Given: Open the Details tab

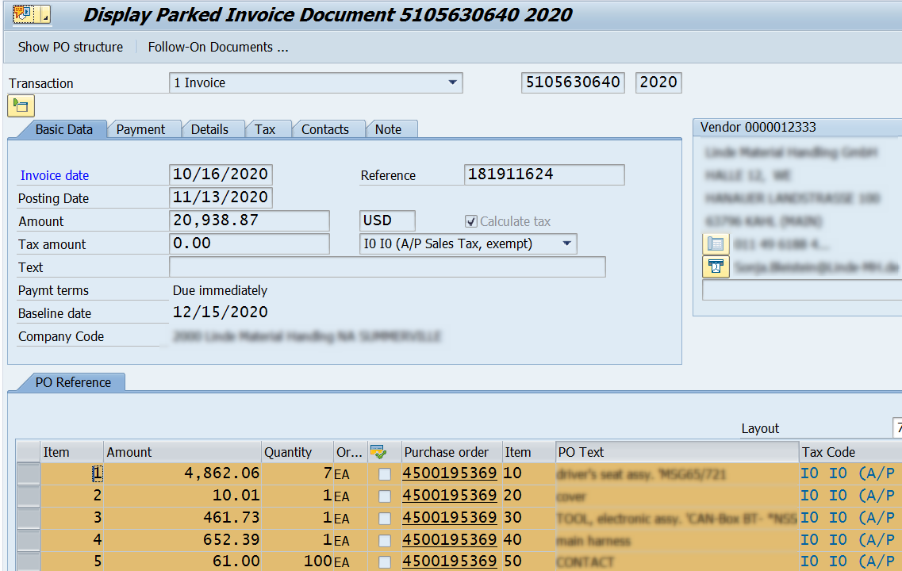Looking at the screenshot, I should pyautogui.click(x=209, y=129).
